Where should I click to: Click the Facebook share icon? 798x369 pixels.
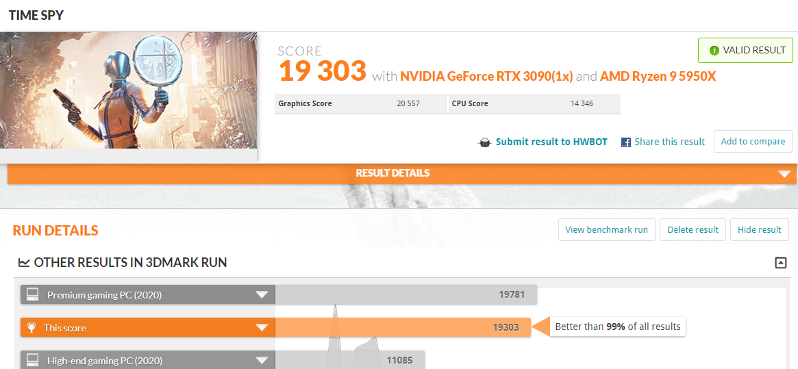626,142
